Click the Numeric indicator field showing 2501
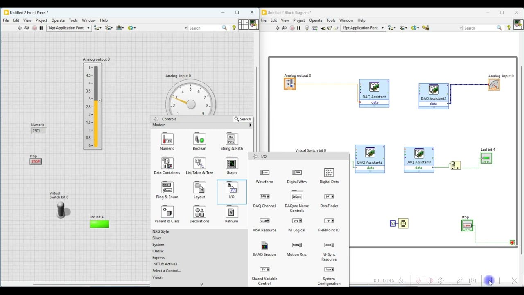The height and width of the screenshot is (295, 524). tap(38, 131)
